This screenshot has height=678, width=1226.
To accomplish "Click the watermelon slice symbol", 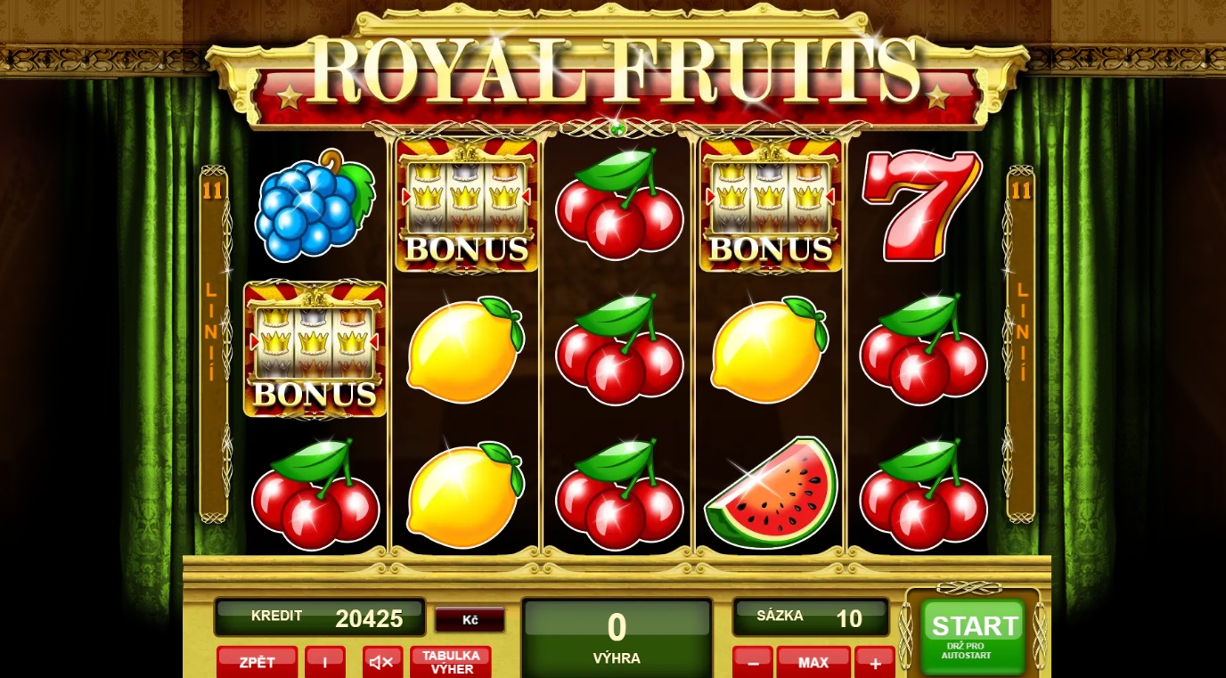I will 772,493.
